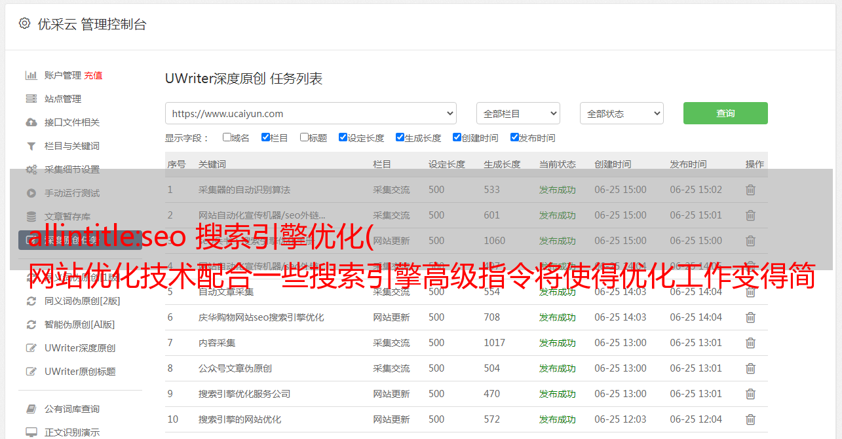The width and height of the screenshot is (842, 439).
Task: Open the site URL dropdown https://www.ucaiyun.com
Action: click(311, 113)
